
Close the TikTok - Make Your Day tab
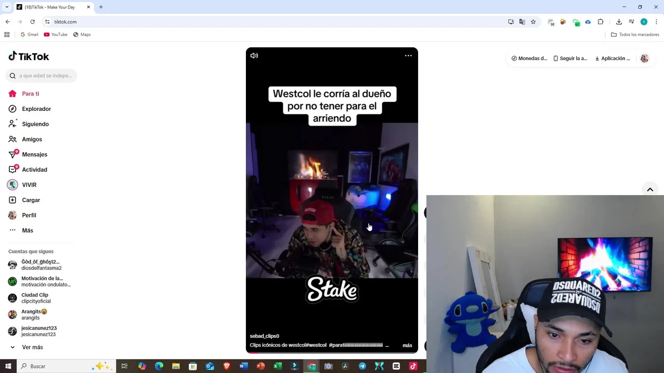(x=88, y=7)
